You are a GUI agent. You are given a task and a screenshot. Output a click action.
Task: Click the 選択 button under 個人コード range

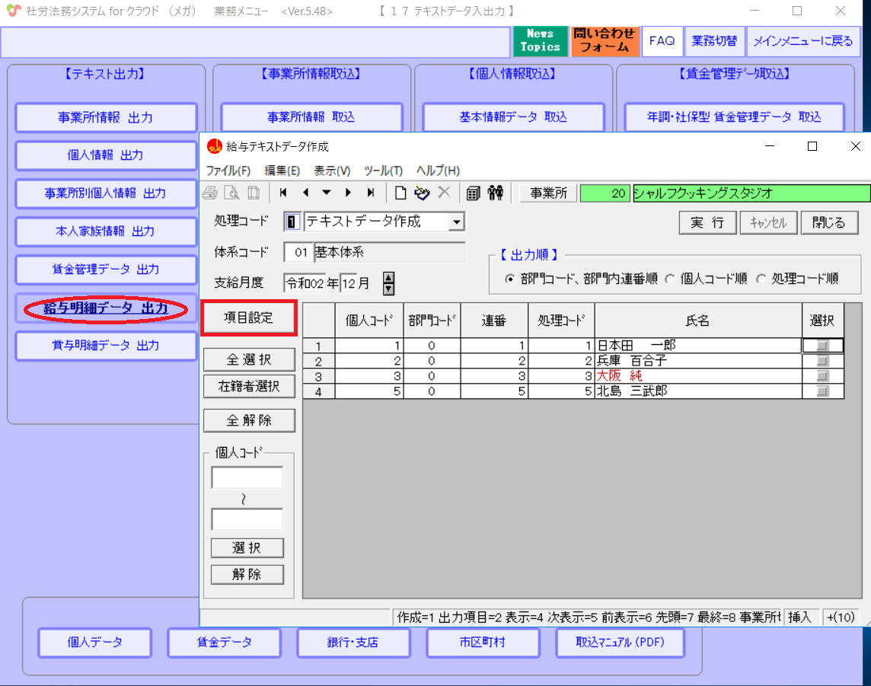coord(247,548)
